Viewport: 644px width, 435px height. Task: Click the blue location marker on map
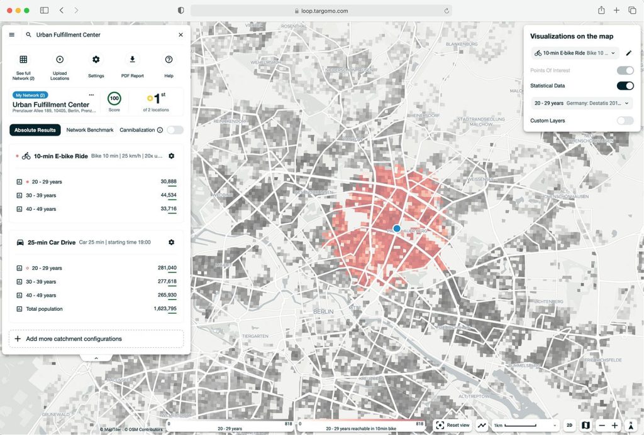click(397, 228)
